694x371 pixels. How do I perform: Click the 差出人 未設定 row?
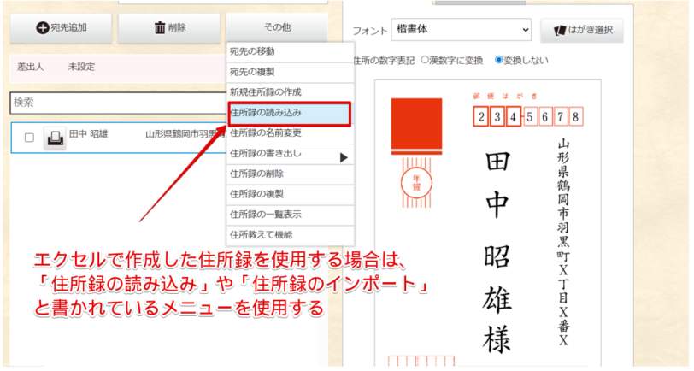pyautogui.click(x=119, y=68)
